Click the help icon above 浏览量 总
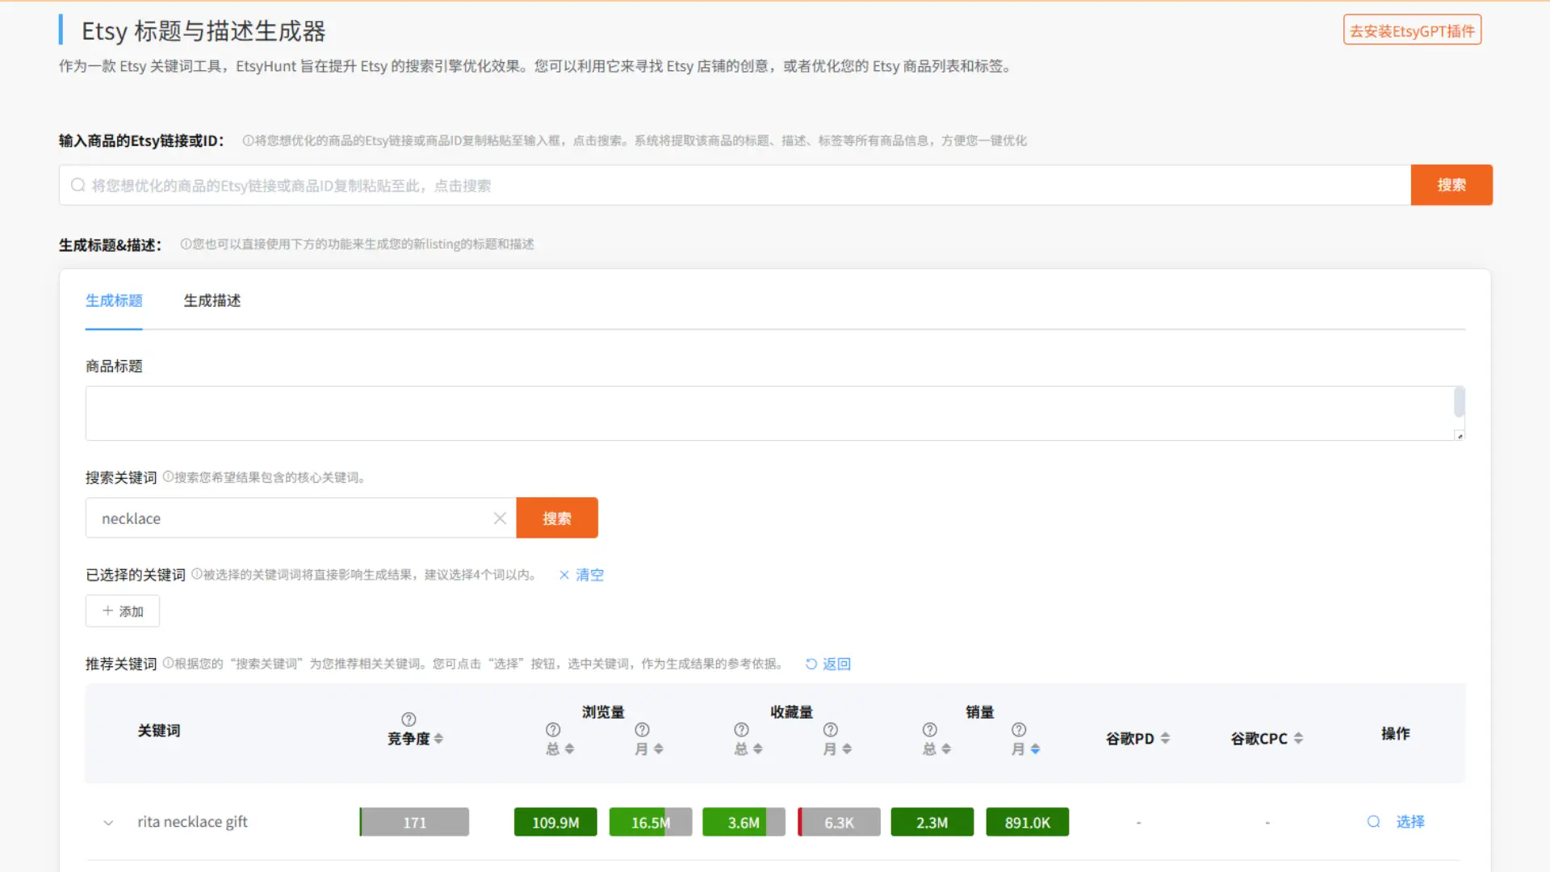The width and height of the screenshot is (1550, 872). 553,729
